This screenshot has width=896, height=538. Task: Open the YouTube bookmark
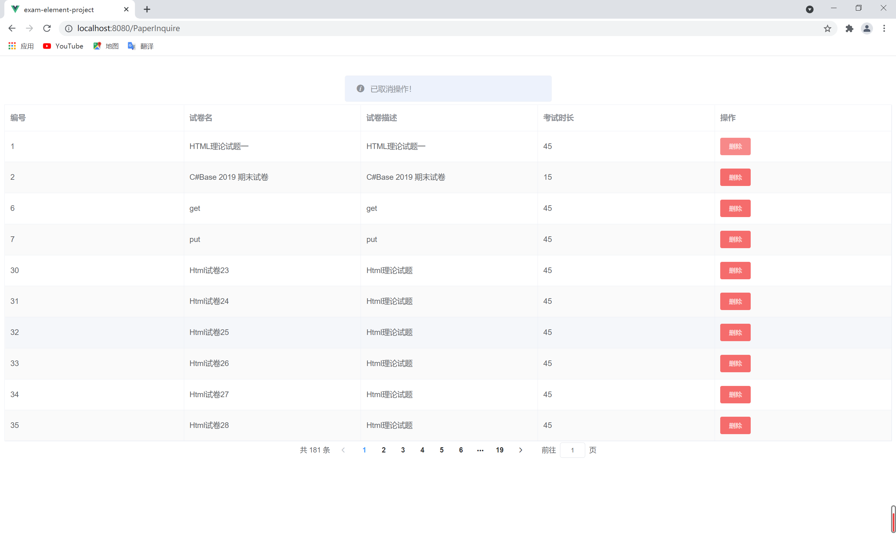coord(63,46)
